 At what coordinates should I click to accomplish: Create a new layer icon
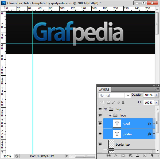(x=145, y=156)
